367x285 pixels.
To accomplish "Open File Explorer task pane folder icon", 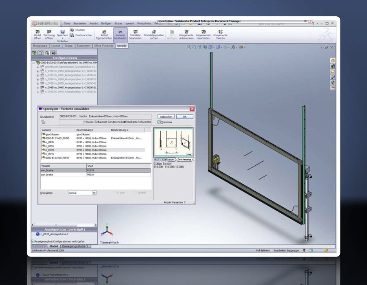I will [333, 72].
